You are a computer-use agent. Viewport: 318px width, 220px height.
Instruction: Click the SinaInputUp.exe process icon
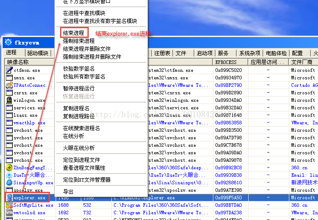[9, 183]
